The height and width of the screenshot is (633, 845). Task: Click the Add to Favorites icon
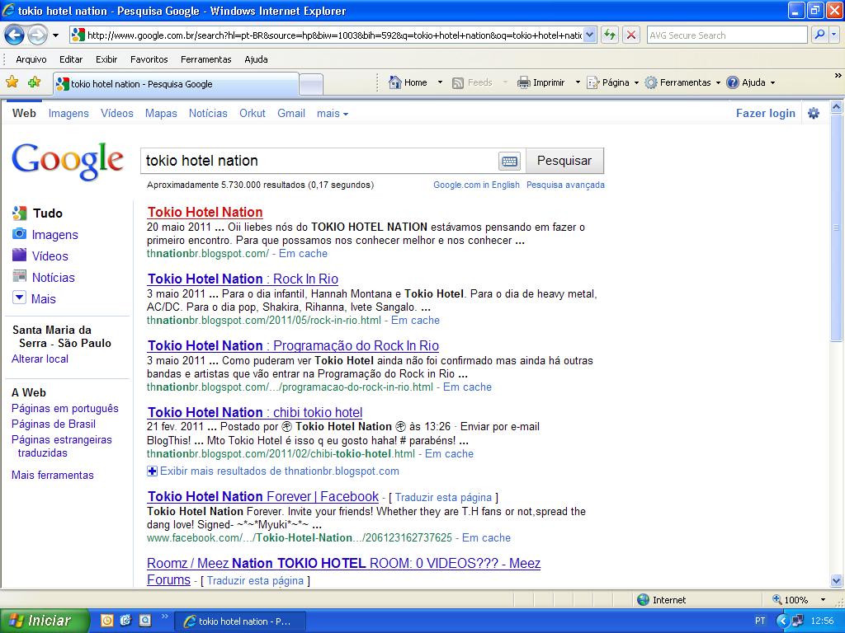tap(35, 82)
